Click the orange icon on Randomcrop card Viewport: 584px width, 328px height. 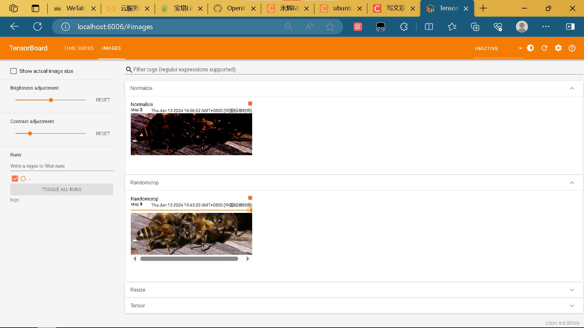tap(250, 198)
